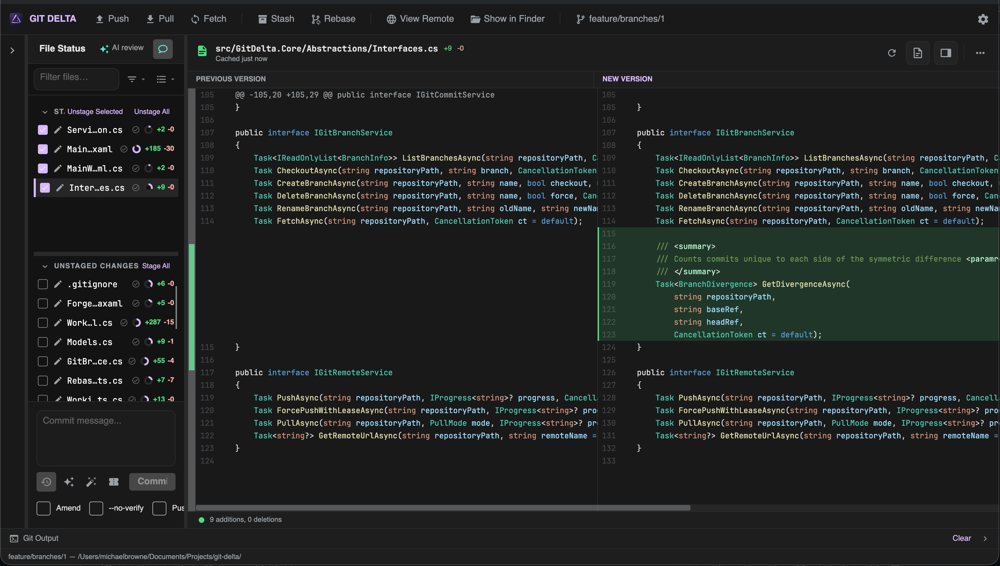This screenshot has height=566, width=1000.
Task: Switch to the single-document diff view icon
Action: tap(917, 53)
